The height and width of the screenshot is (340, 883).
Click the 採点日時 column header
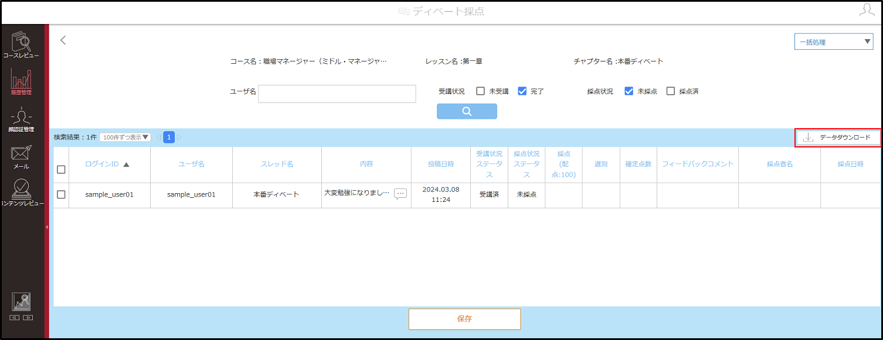coord(850,164)
